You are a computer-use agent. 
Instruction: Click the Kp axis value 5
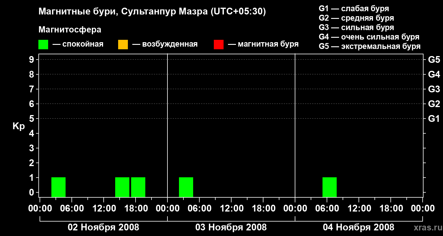(x=31, y=119)
